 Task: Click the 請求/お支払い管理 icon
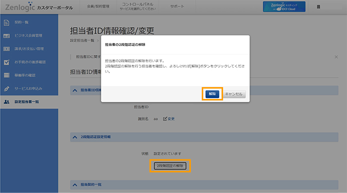point(6,49)
